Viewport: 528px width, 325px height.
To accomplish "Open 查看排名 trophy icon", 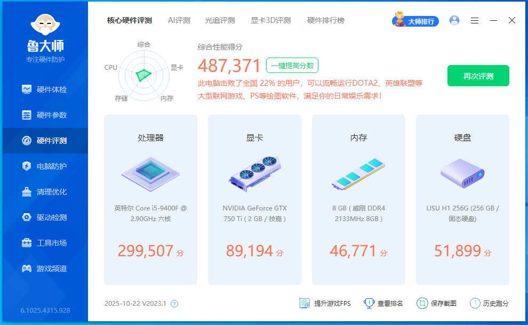I will coord(369,303).
